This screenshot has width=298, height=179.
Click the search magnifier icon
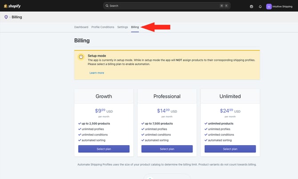point(107,6)
